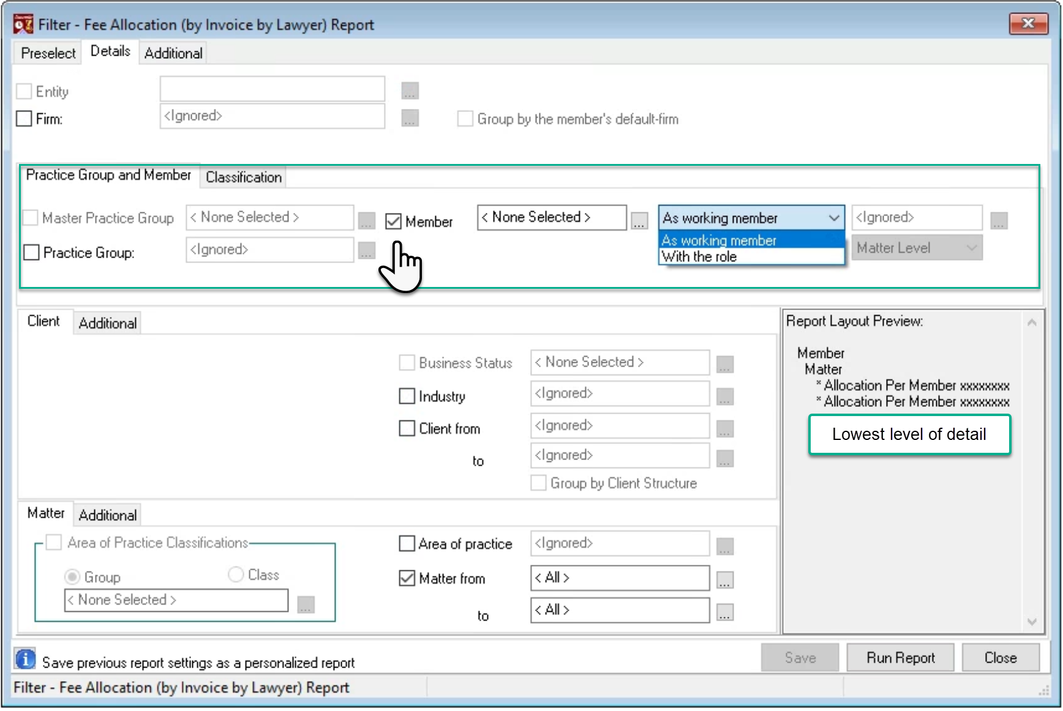Click browse button beside role Ignored field
Screen dimensions: 1063x711
point(999,220)
